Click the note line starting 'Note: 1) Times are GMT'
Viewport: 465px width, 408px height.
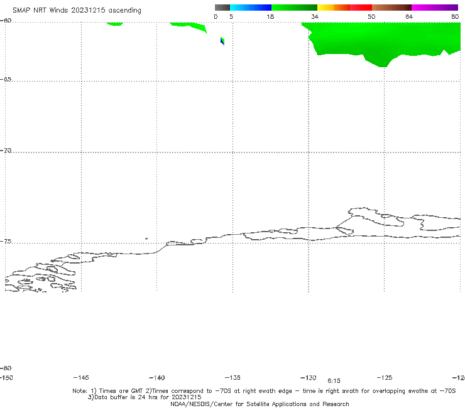click(264, 391)
